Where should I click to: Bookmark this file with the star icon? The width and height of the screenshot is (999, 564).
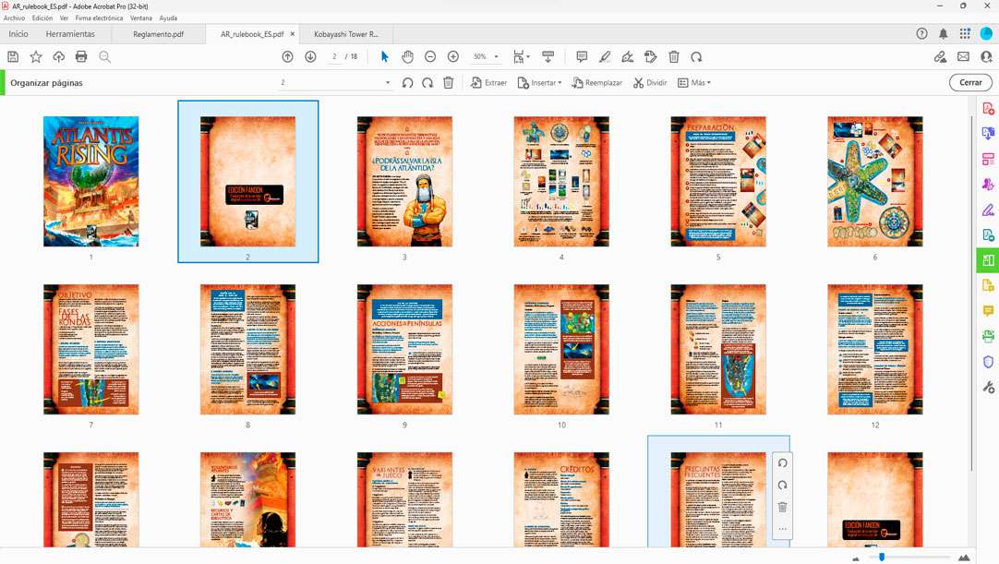tap(36, 56)
